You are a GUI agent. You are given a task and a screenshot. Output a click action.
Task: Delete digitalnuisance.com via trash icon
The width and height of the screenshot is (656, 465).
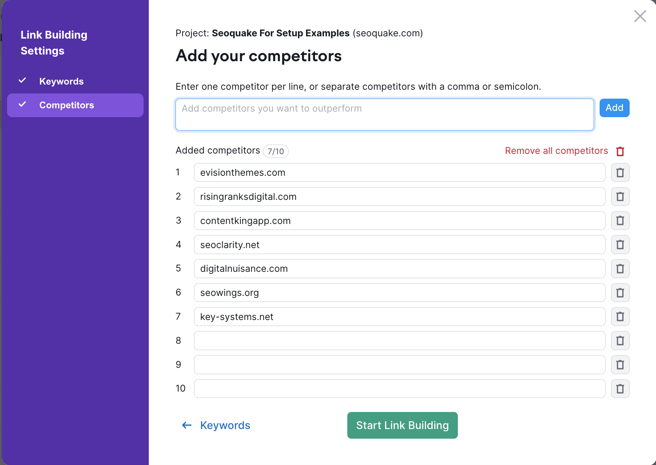coord(620,268)
